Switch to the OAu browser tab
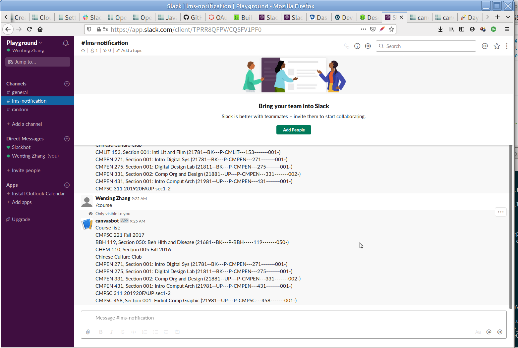Viewport: 518px width, 348px height. click(x=218, y=18)
